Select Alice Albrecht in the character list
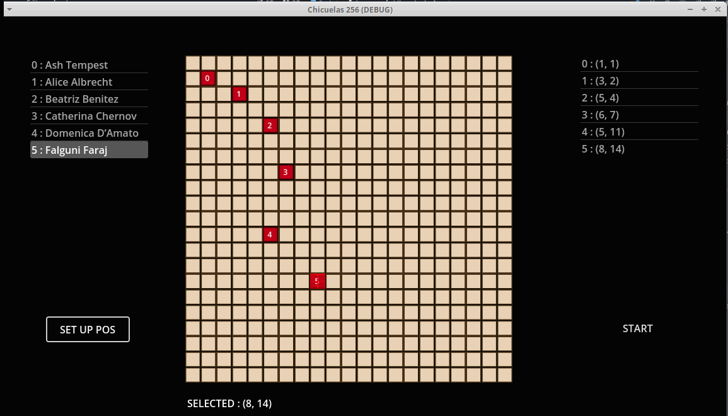728x416 pixels. coord(89,82)
